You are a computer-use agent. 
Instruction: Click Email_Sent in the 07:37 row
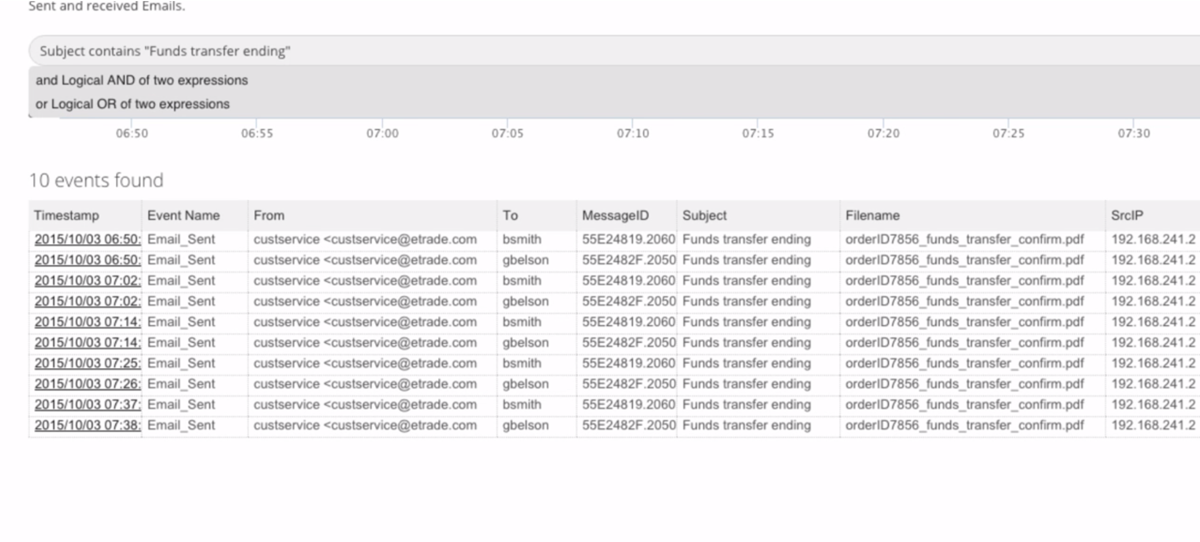click(x=181, y=404)
